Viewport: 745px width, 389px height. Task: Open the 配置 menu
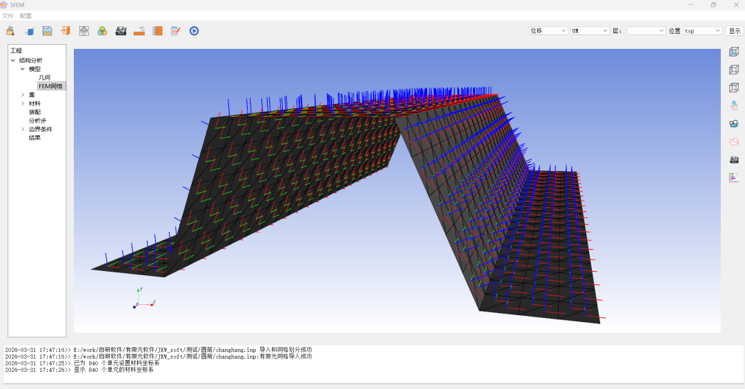pyautogui.click(x=26, y=16)
